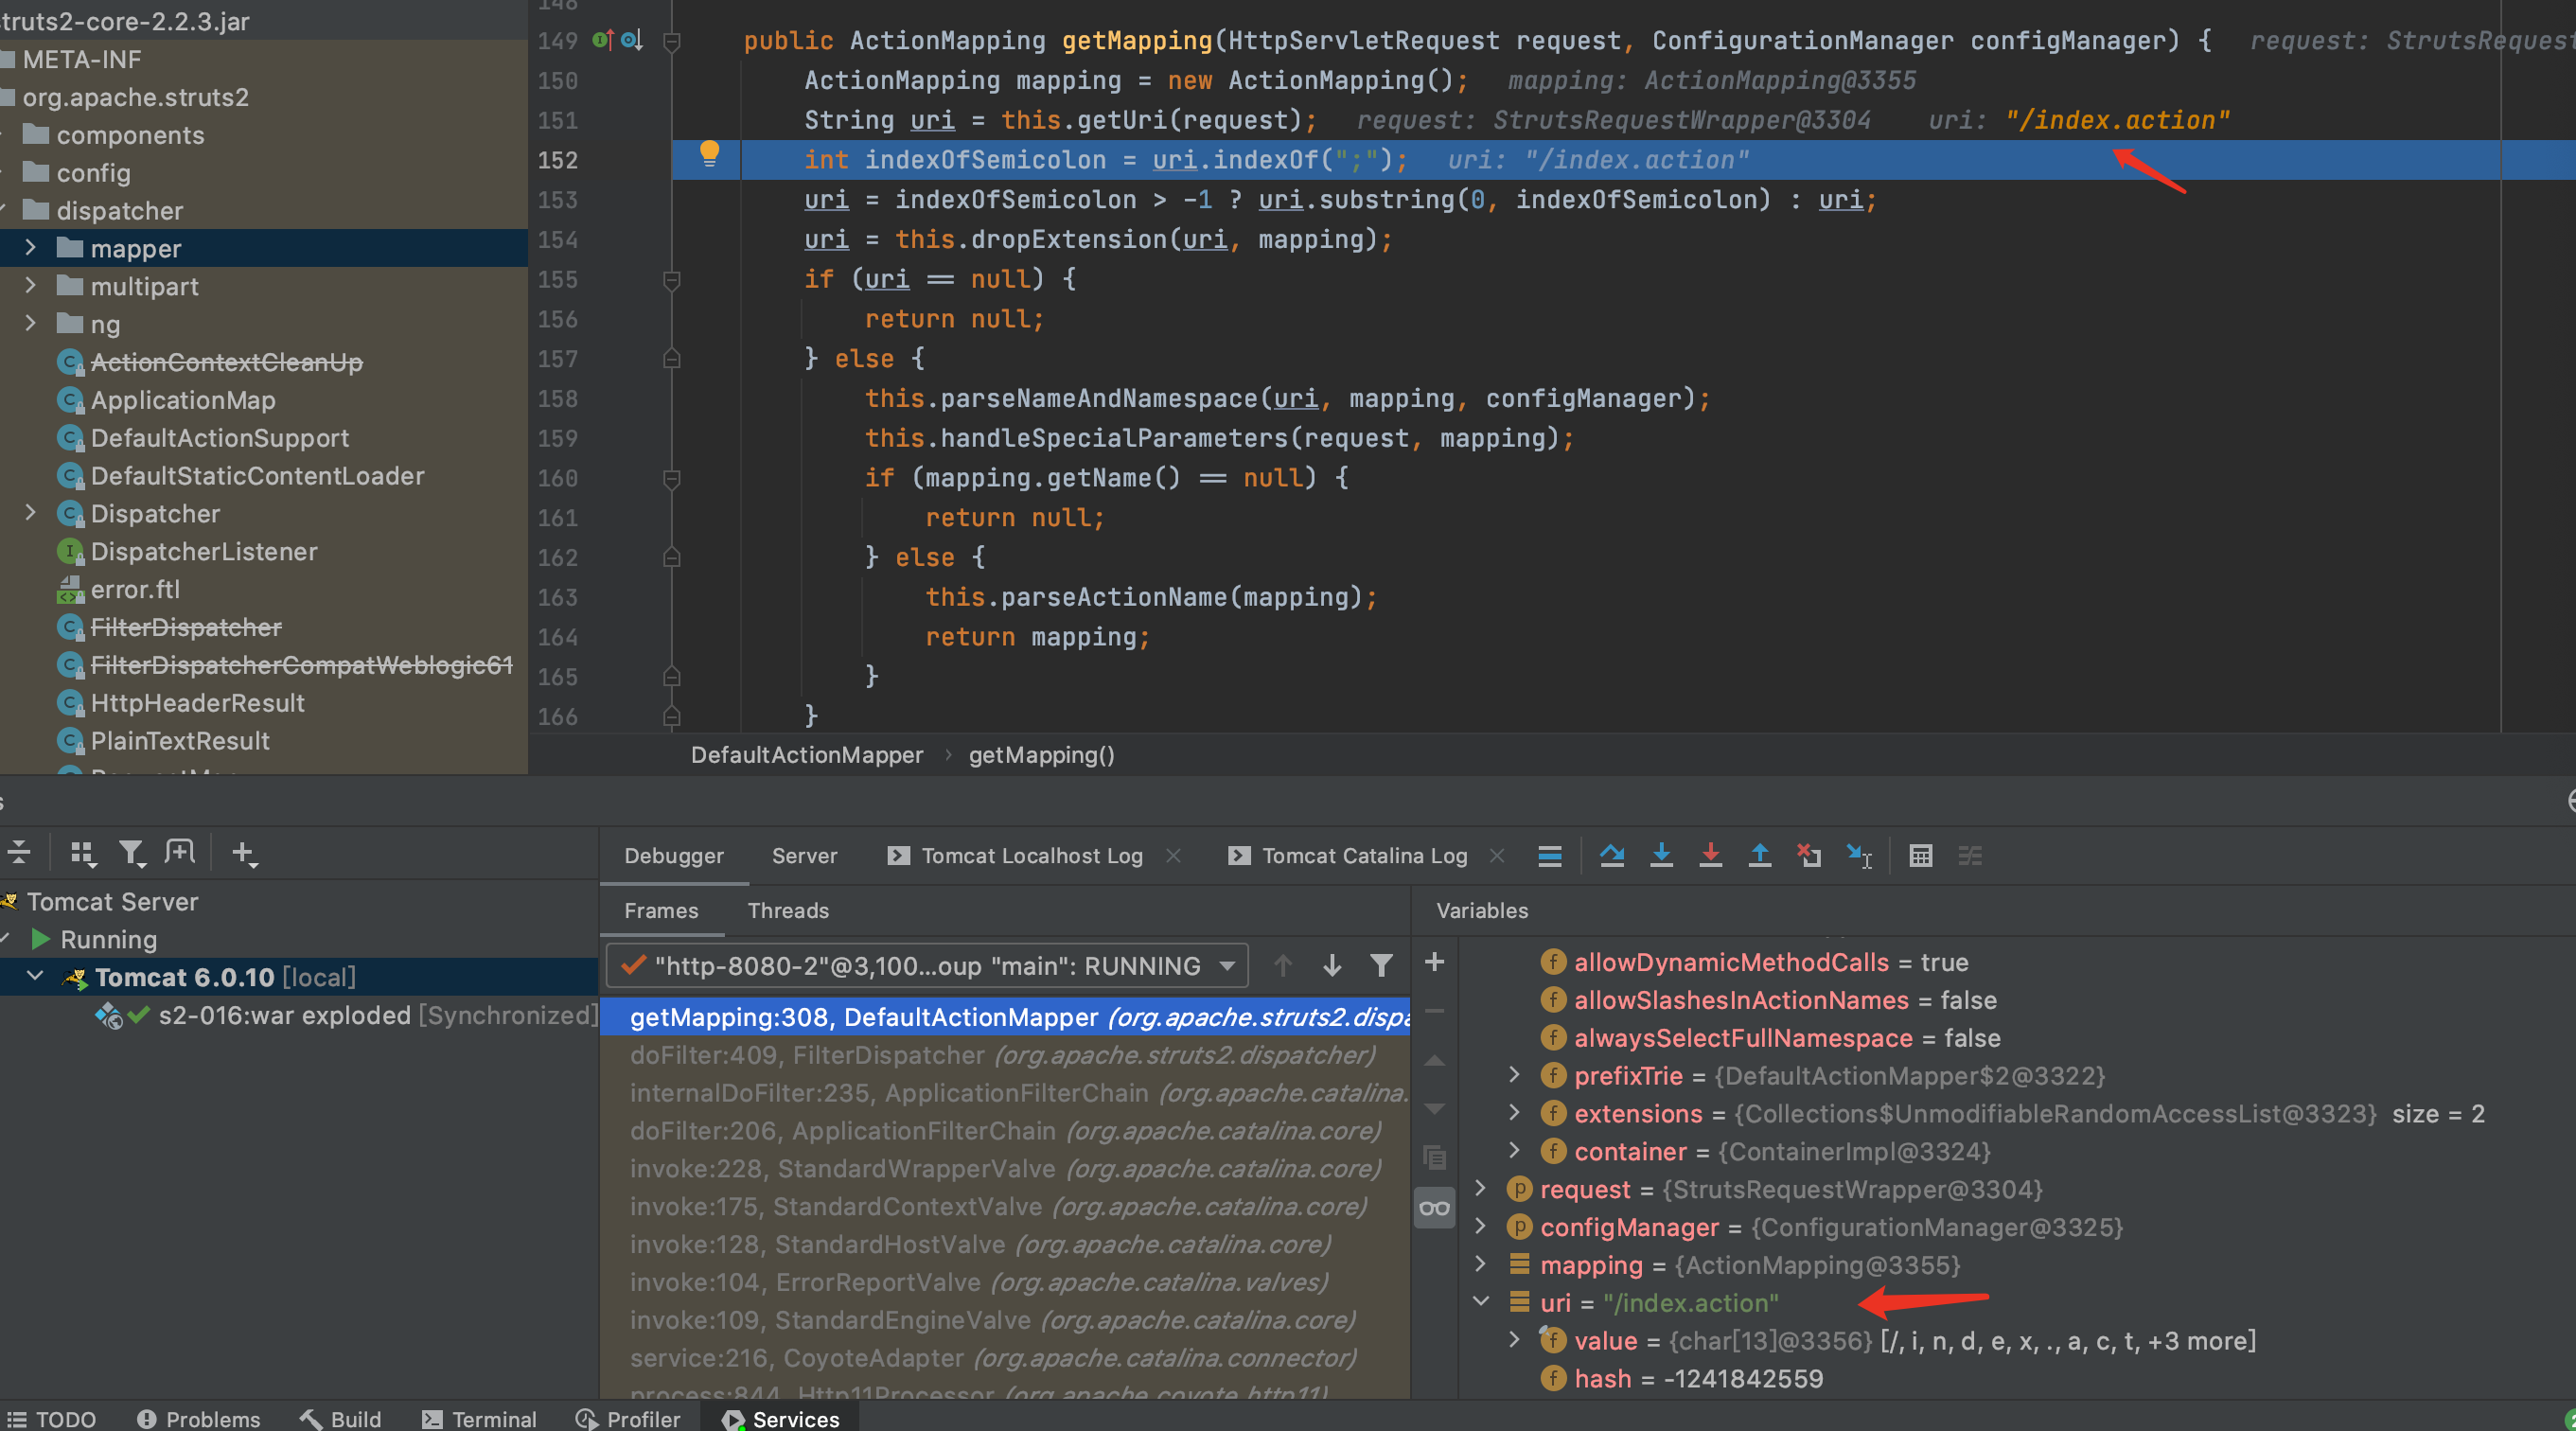
Task: Filter frames with funnel icon
Action: [1381, 966]
